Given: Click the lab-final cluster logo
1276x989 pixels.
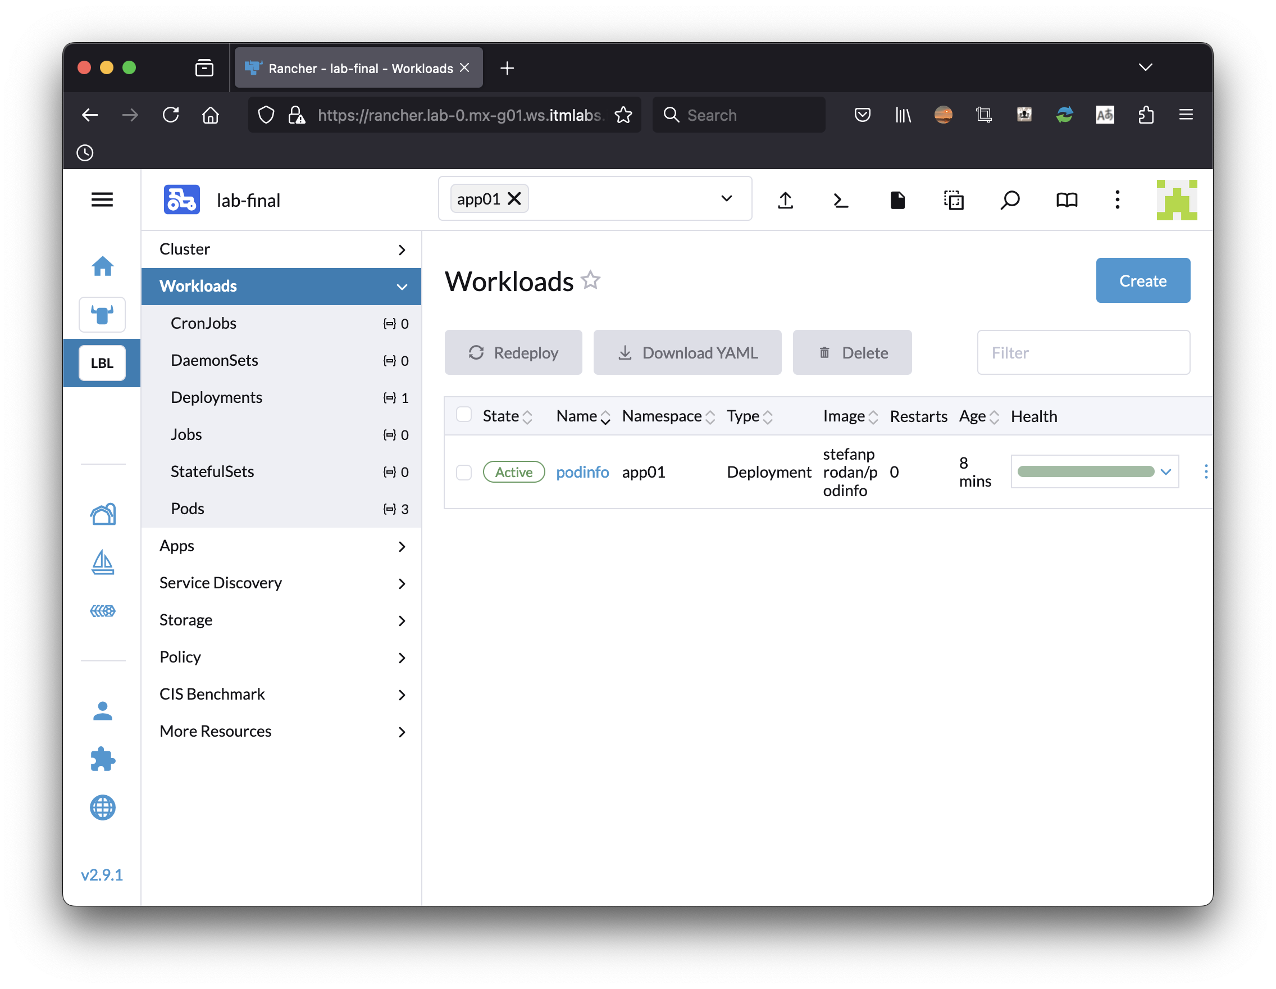Looking at the screenshot, I should point(182,200).
